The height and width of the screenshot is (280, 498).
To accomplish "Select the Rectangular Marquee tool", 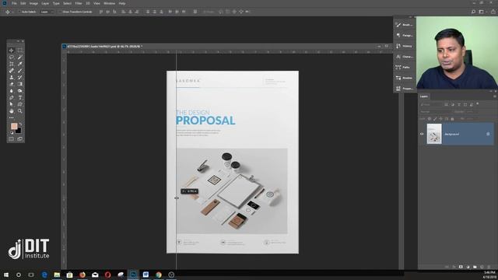I will (20, 50).
